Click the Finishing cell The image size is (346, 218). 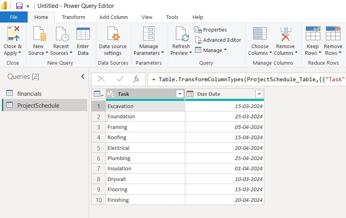tap(146, 200)
